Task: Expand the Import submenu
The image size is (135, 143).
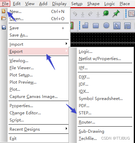Action: pos(39,44)
